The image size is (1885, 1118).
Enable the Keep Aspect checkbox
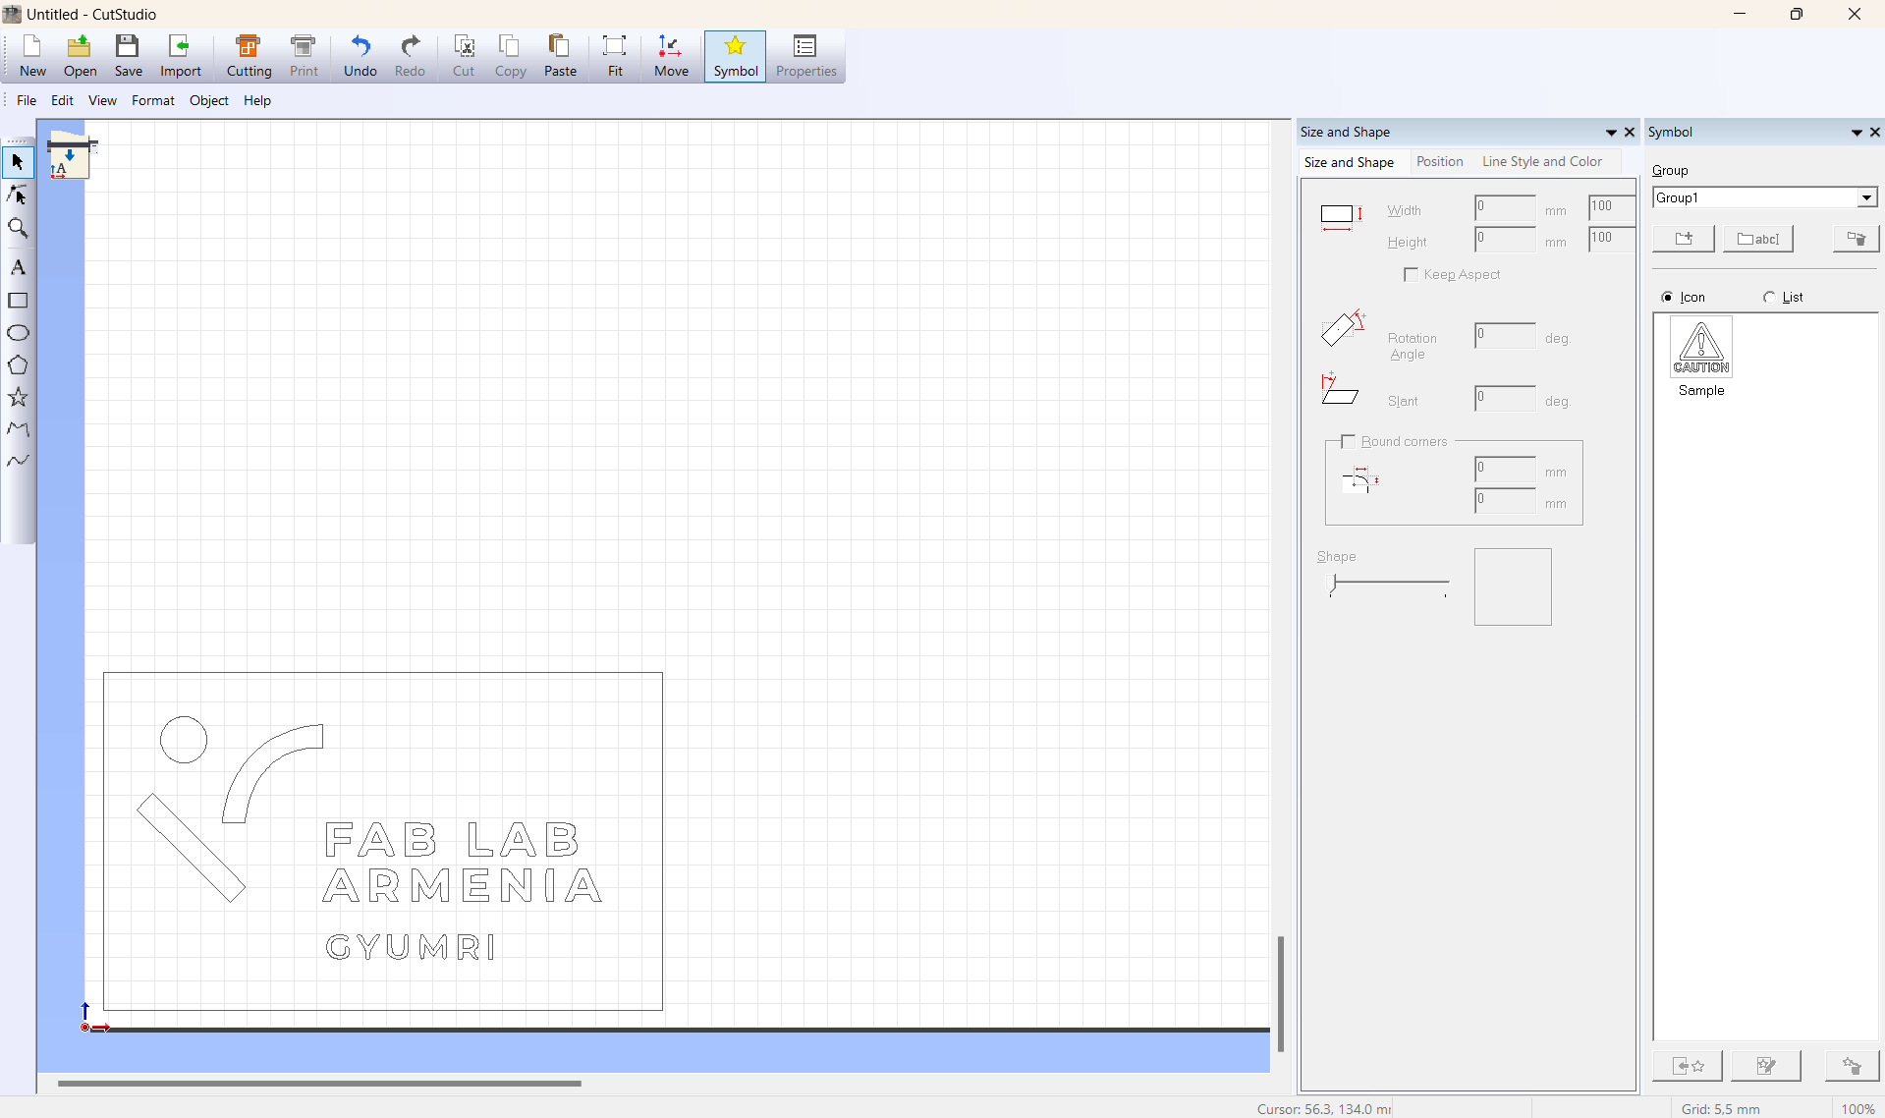[x=1412, y=275]
